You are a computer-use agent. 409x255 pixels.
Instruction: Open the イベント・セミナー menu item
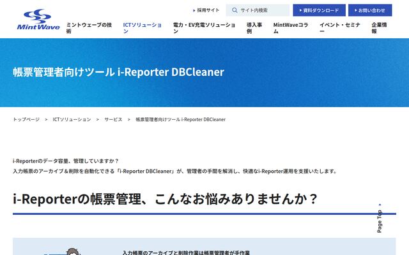pos(340,28)
